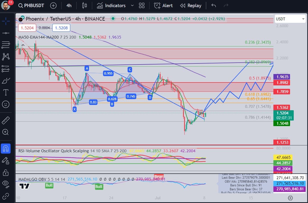Click the Phoenix / TetherUS chart title
The height and width of the screenshot is (203, 308).
[x=66, y=19]
